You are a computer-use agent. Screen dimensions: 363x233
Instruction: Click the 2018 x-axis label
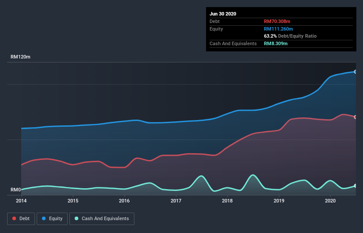227,201
